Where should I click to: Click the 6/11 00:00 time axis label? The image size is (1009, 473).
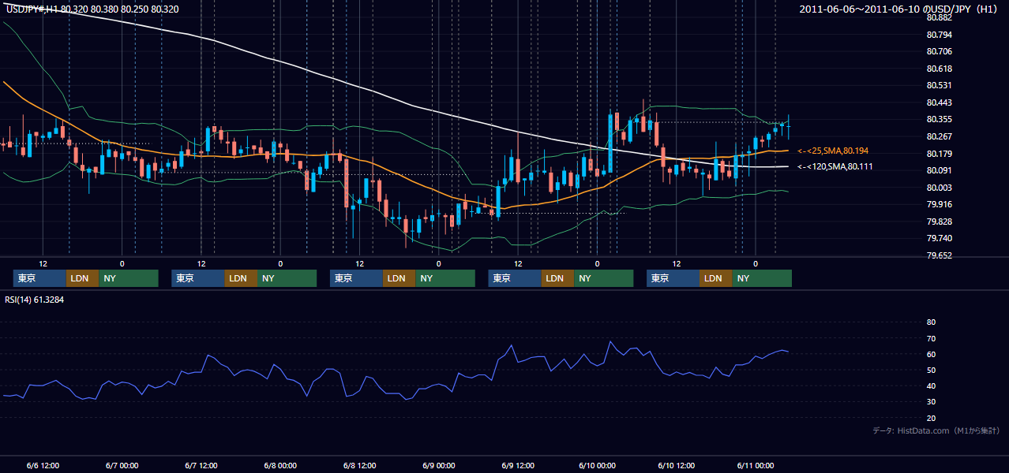pos(755,465)
